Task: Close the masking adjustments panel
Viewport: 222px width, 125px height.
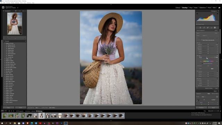Action: tap(216, 88)
